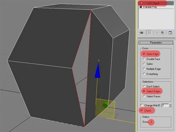Screen dimensions: 176x132
Task: Choose the Don't Select option
Action: (144, 86)
